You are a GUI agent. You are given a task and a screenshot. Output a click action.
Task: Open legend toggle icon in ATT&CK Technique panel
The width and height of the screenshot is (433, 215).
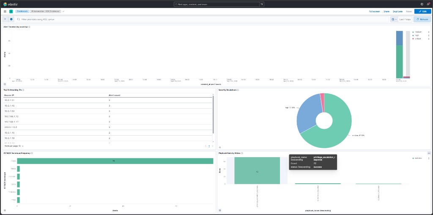click(5, 210)
